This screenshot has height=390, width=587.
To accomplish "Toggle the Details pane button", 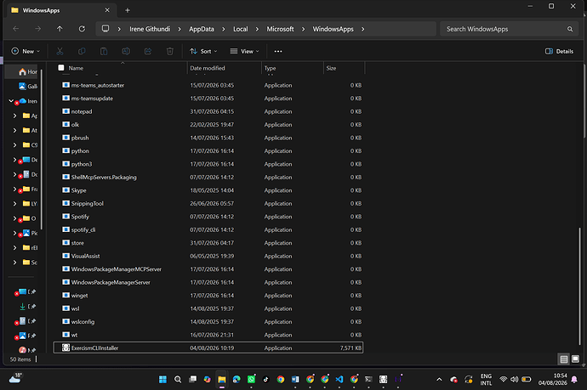I will click(559, 51).
